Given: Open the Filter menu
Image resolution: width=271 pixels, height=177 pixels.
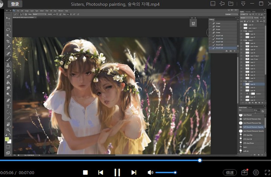Looking at the screenshot, I should [47, 11].
